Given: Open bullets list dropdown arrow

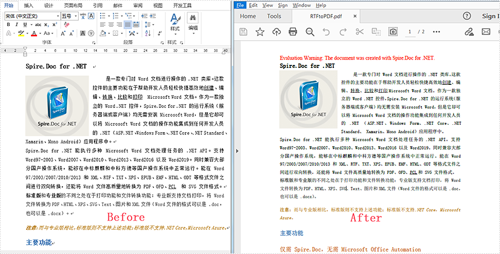Looking at the screenshot, I should click(109, 16).
